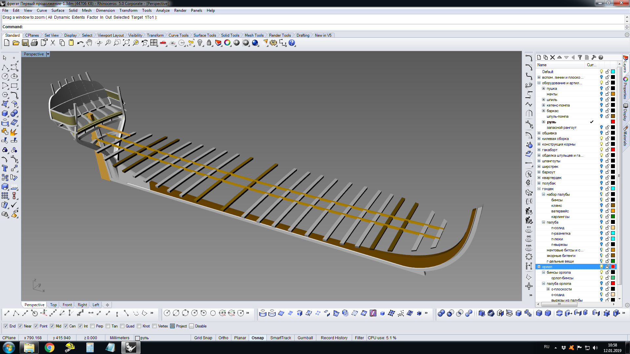Select the Text object tool in sidebar

point(5,168)
